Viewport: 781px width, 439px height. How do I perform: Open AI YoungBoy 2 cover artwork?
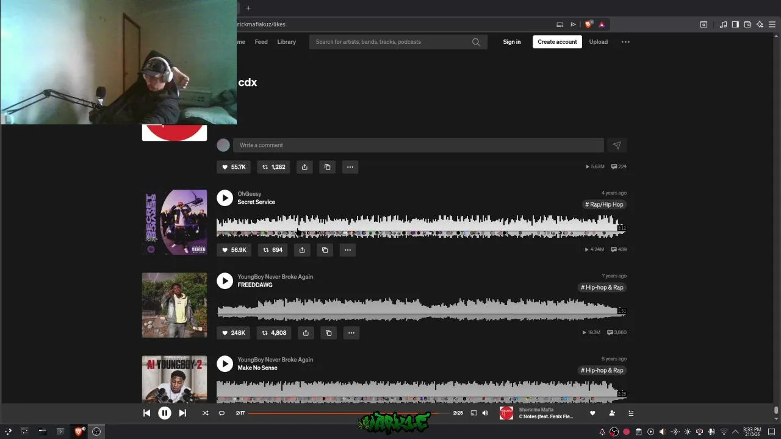click(x=175, y=379)
